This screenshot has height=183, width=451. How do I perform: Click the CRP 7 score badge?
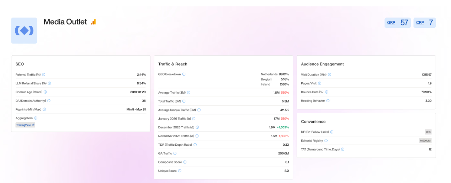[425, 23]
